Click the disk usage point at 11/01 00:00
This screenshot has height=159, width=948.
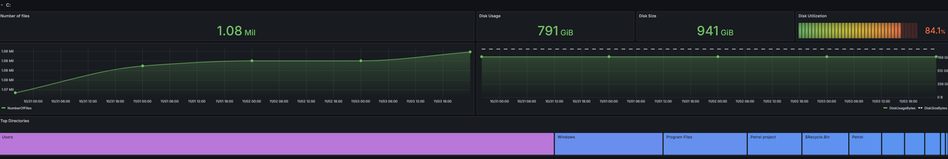[x=609, y=57]
